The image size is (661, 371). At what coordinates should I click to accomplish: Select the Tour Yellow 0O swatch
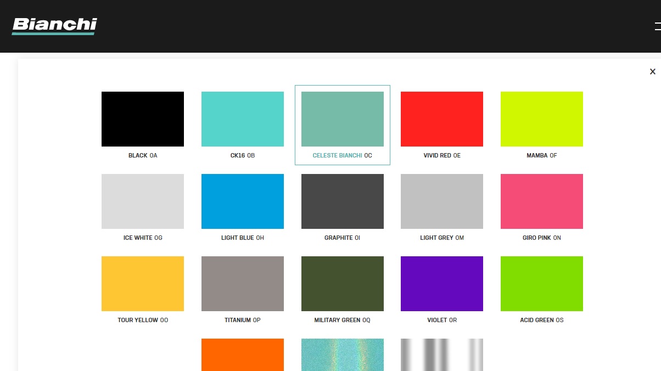pyautogui.click(x=143, y=284)
